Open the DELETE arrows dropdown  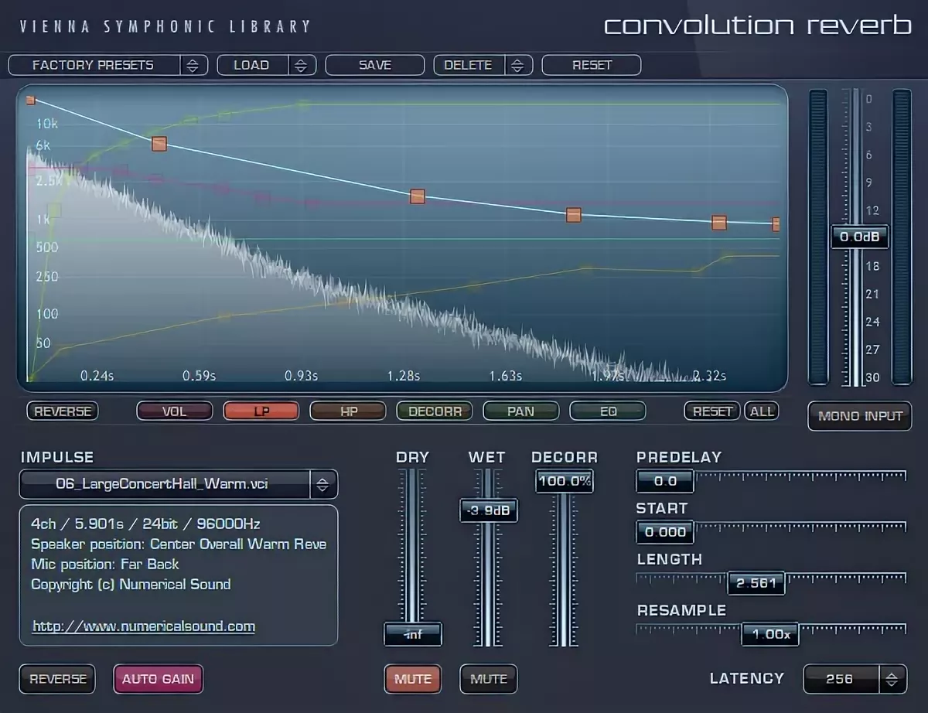tap(518, 65)
